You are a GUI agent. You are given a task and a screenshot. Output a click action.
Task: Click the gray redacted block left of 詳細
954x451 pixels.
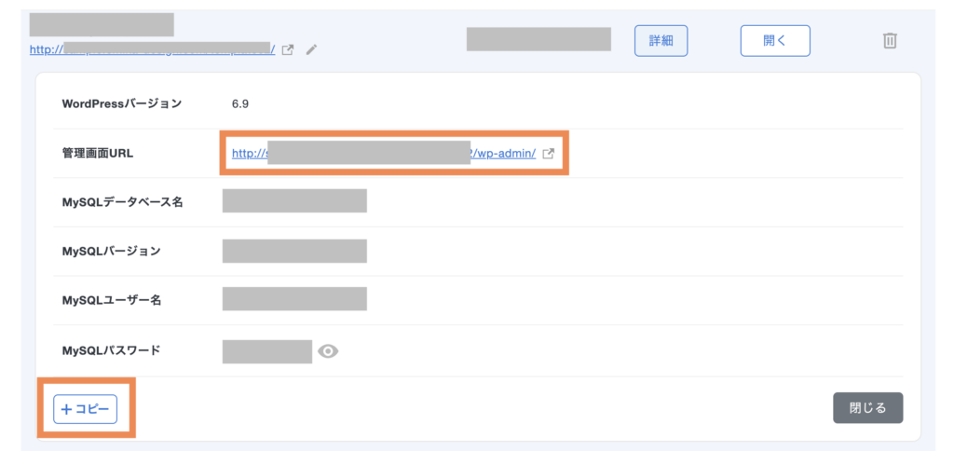tap(538, 39)
